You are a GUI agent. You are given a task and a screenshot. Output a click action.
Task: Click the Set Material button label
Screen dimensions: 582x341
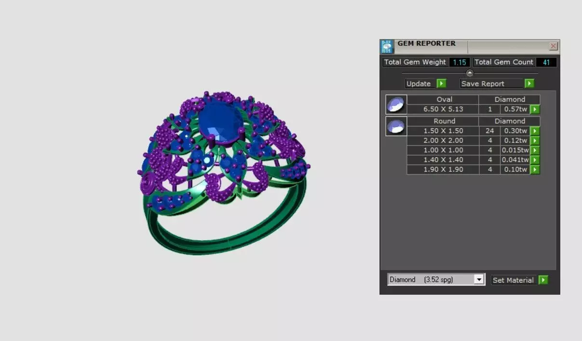coord(513,280)
